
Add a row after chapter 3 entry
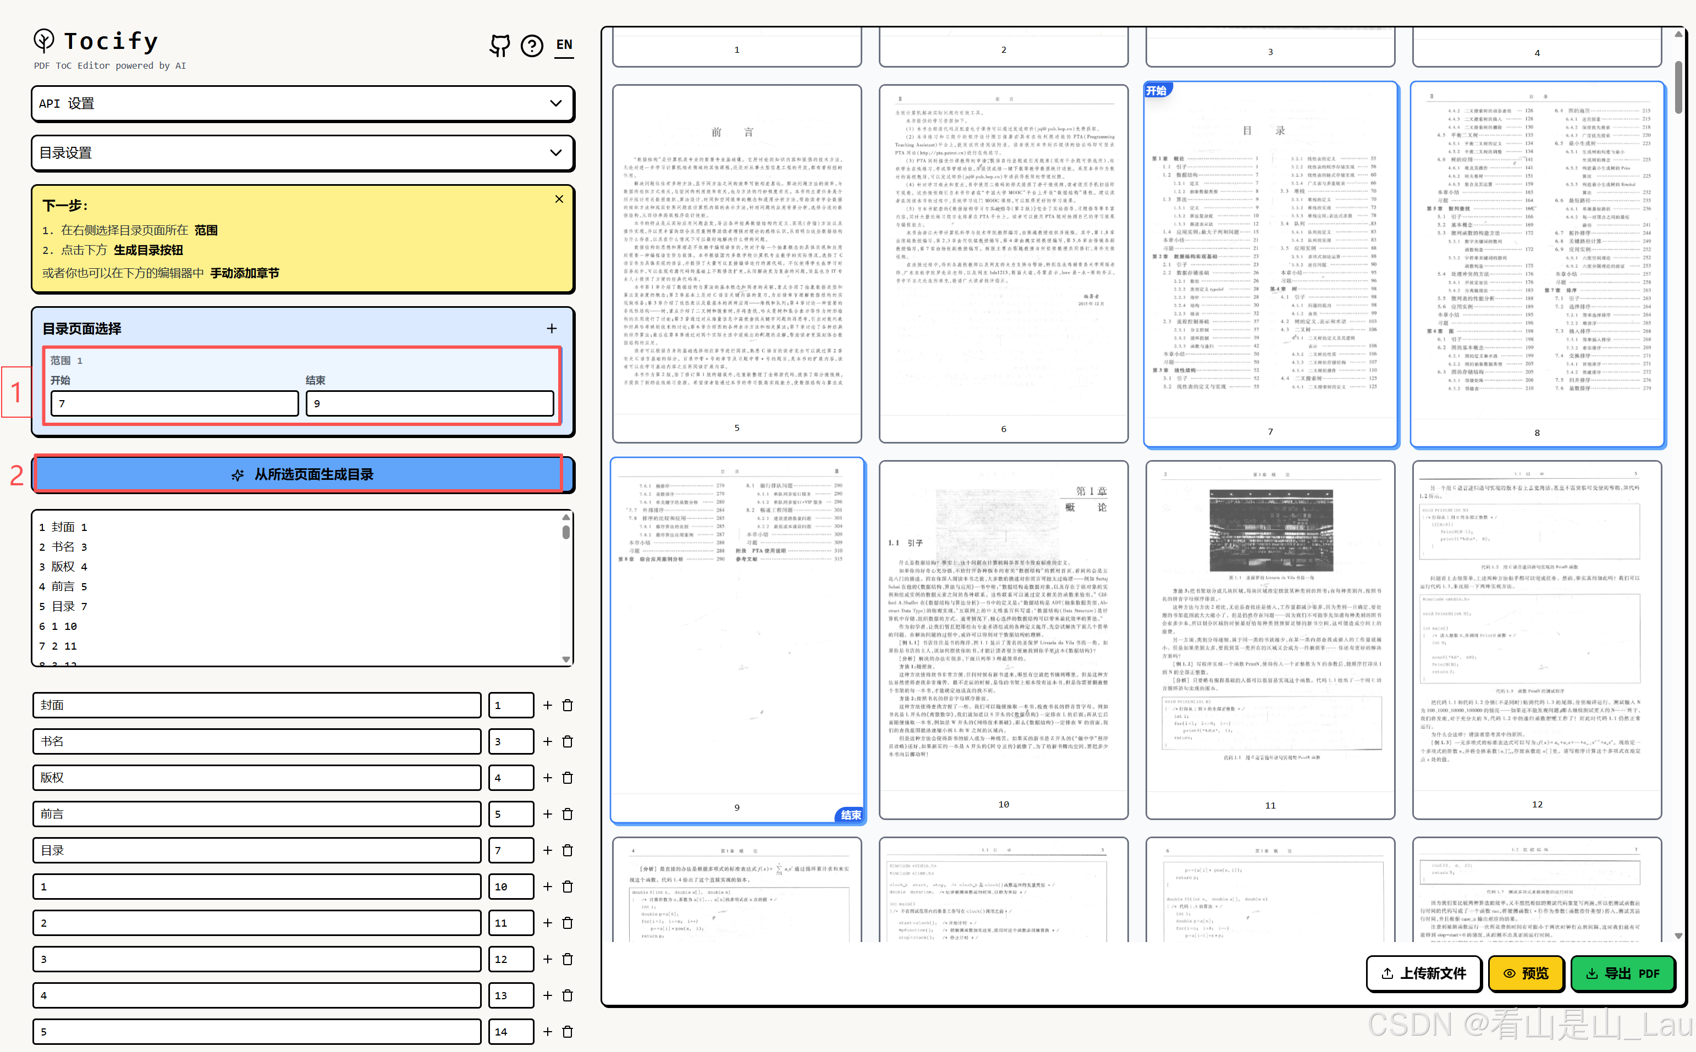coord(548,960)
